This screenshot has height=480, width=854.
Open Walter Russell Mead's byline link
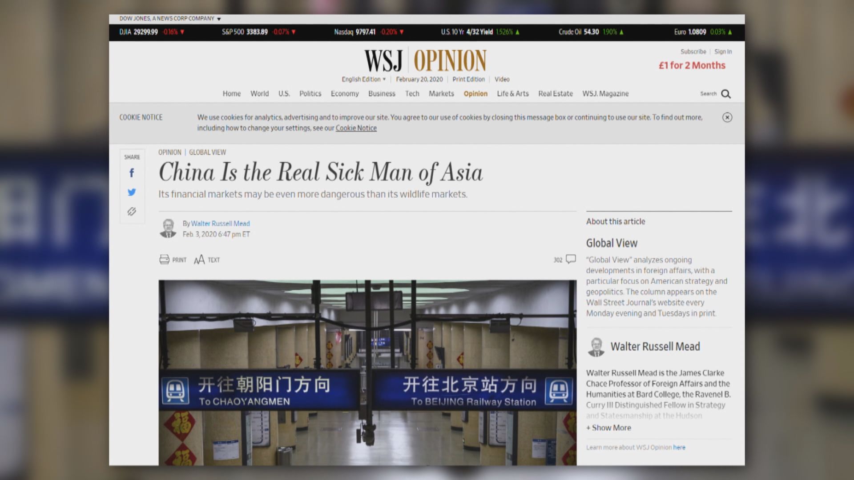coord(220,224)
